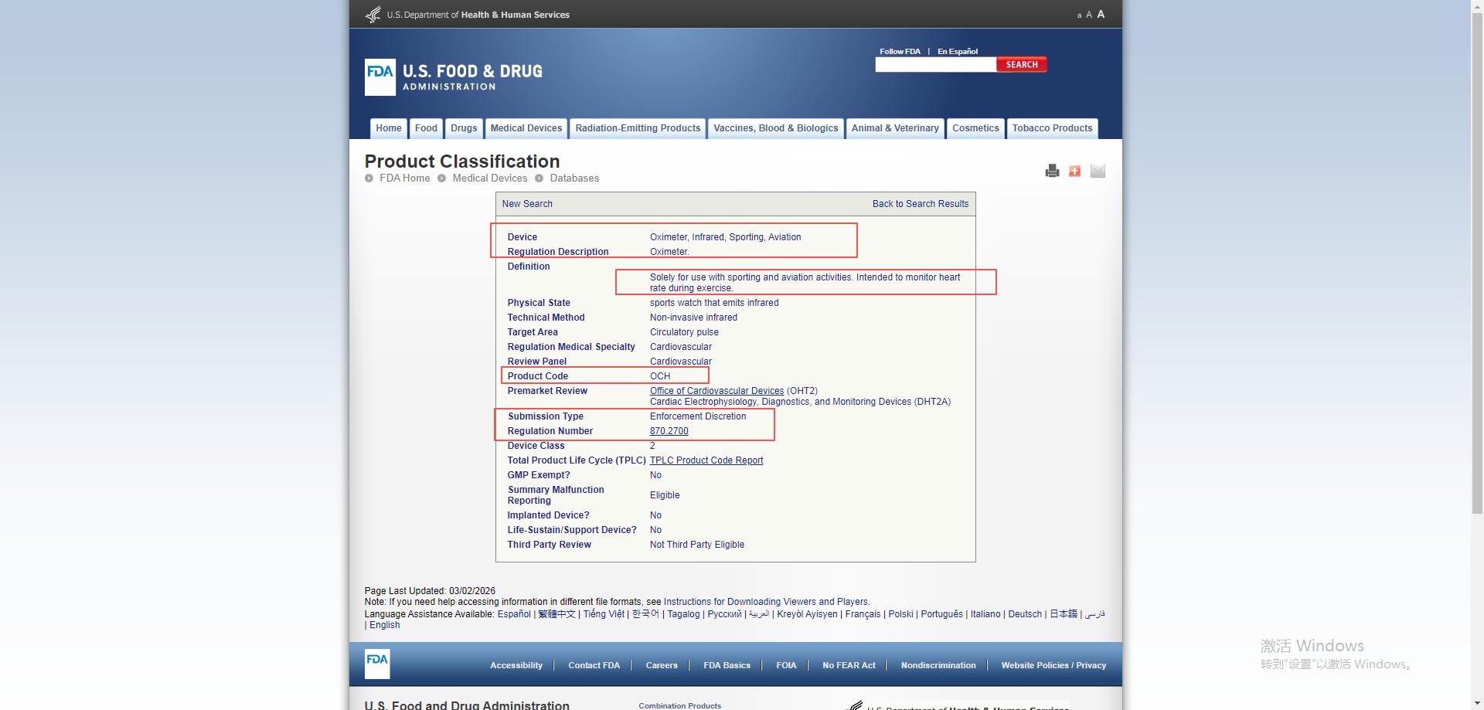
Task: Click FDA Home breadcrumb
Action: point(404,178)
